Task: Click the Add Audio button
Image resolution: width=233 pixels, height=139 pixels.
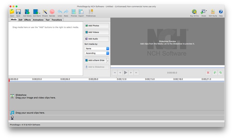Action: pos(97,39)
